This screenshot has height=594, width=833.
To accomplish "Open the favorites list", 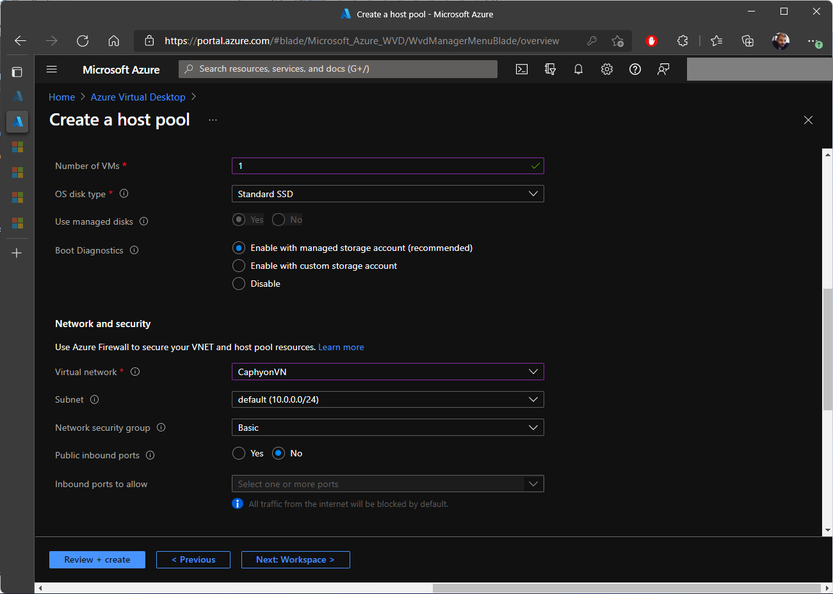I will [716, 41].
